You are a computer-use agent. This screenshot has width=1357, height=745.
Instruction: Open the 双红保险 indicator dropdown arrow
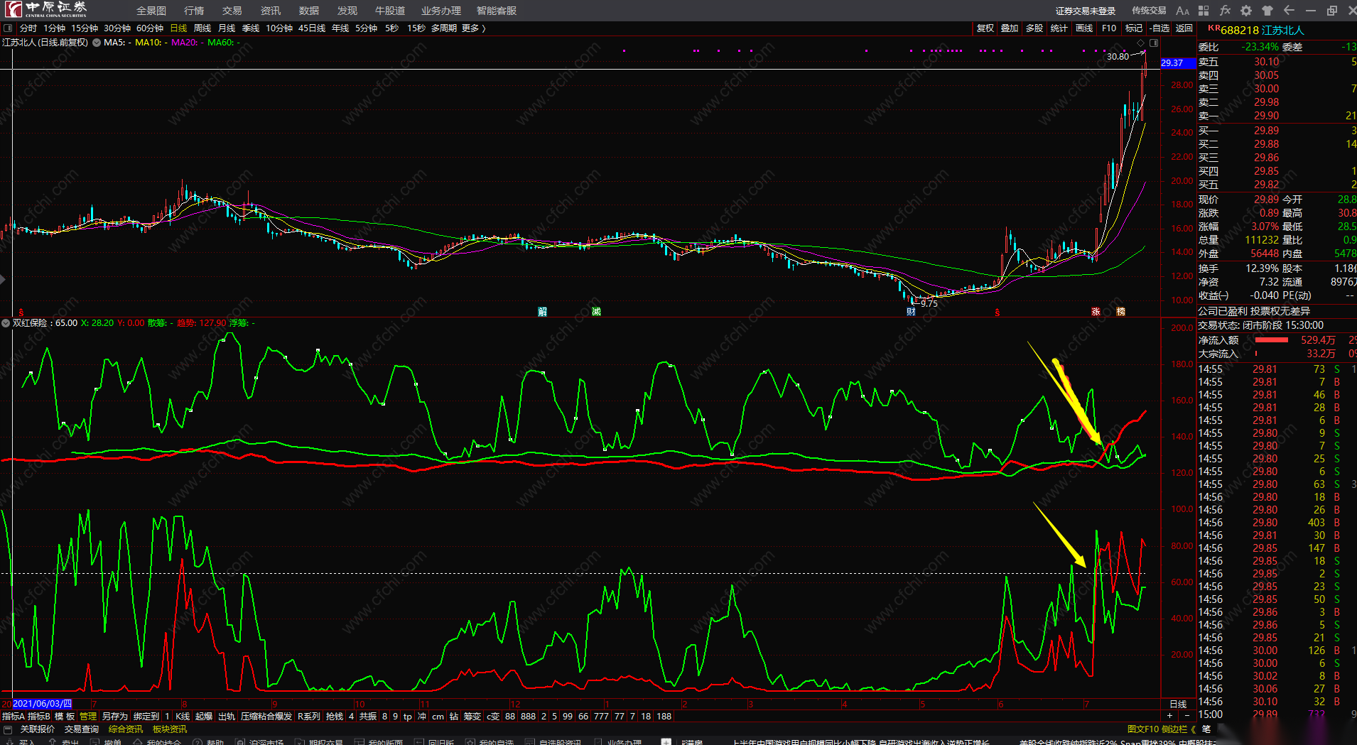point(6,323)
